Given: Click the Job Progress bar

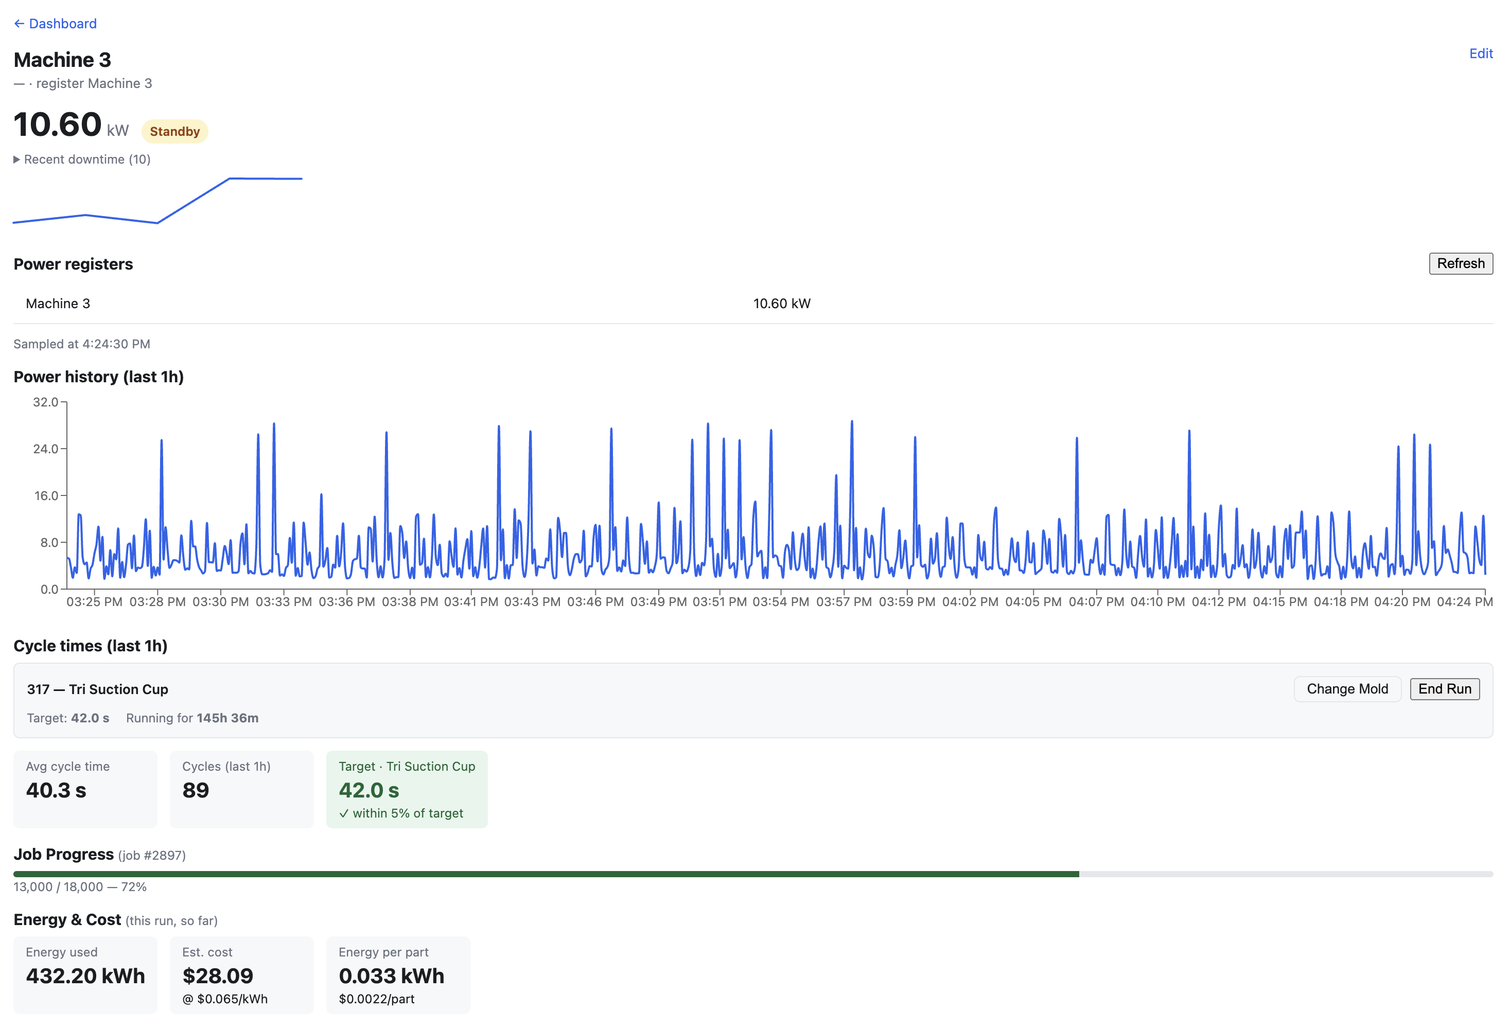Looking at the screenshot, I should (753, 874).
